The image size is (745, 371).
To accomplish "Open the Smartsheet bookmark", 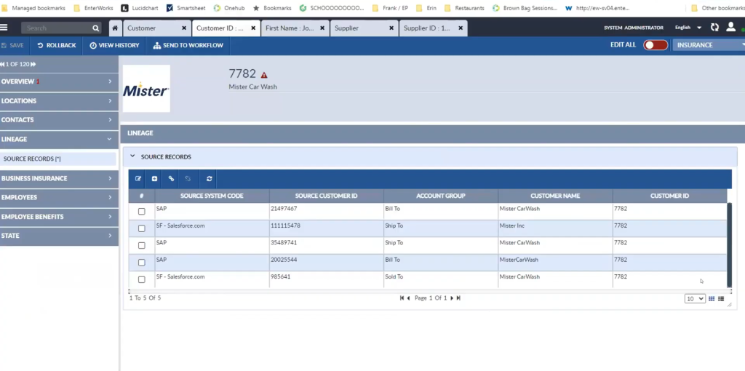I will (186, 8).
